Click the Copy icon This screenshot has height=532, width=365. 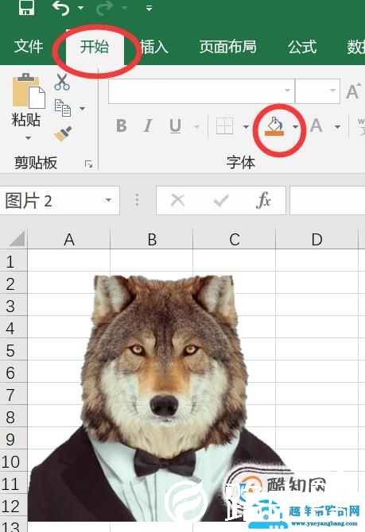tap(63, 108)
